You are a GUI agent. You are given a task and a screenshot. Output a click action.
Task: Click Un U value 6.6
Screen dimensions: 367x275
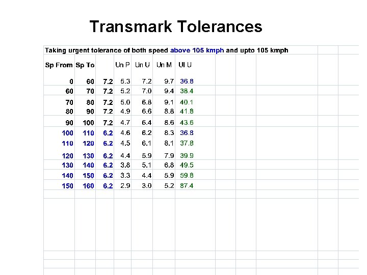coord(147,112)
